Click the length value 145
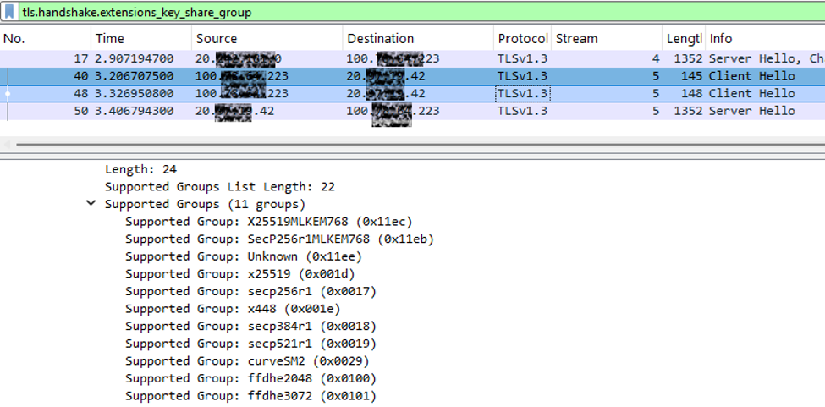This screenshot has width=825, height=407. 692,76
